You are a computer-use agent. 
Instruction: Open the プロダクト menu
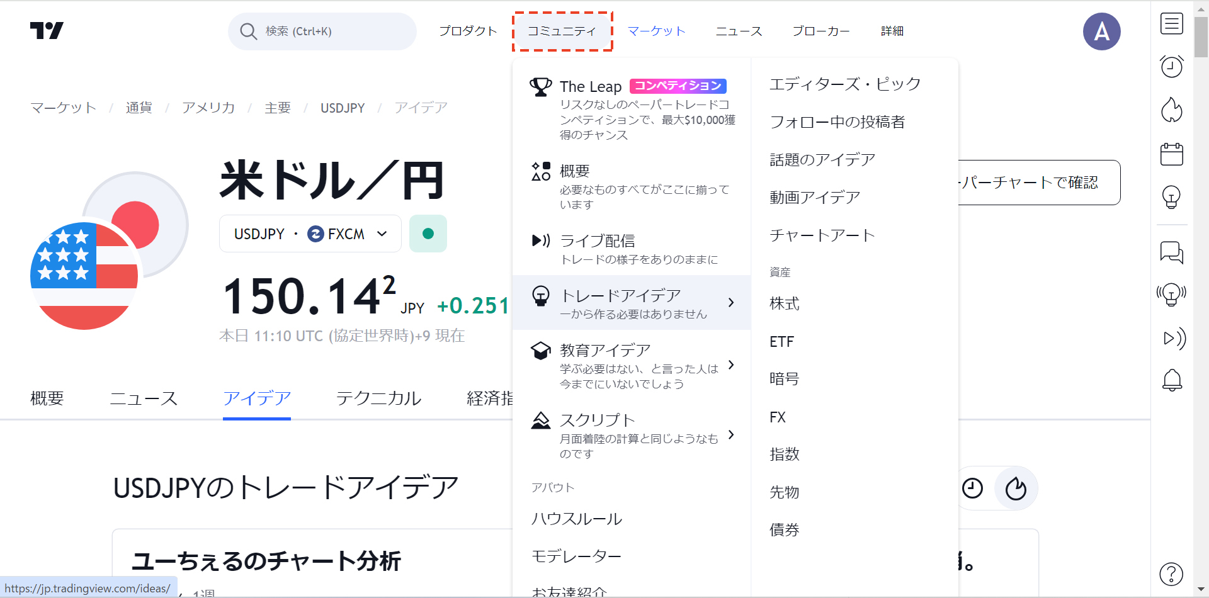point(468,31)
